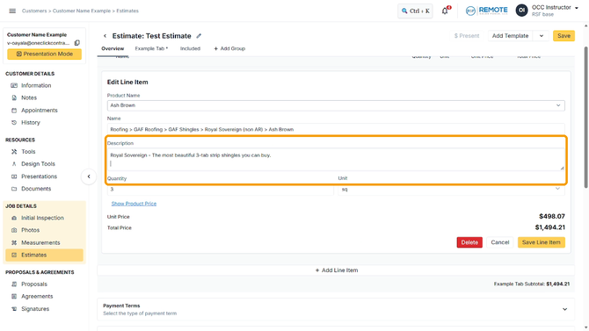
Task: Click the Design Tools icon
Action: tap(14, 164)
